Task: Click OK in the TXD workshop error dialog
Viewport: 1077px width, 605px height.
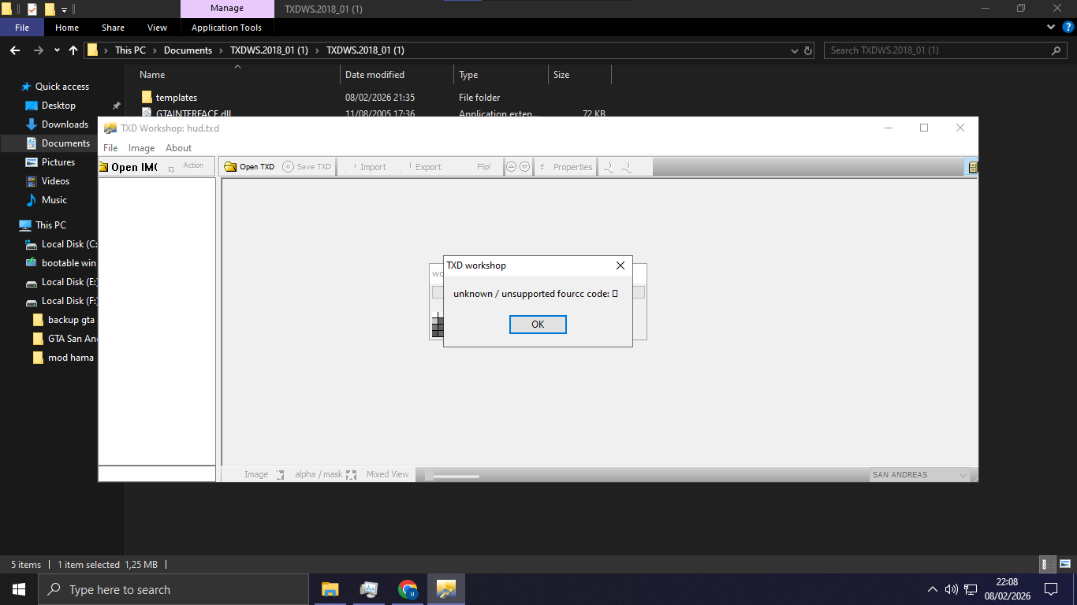Action: tap(538, 325)
